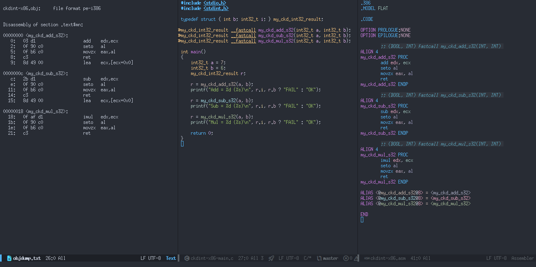The image size is (536, 267).
Task: Click the LF UTF-8 encoding for objdump.txt
Action: point(151,258)
